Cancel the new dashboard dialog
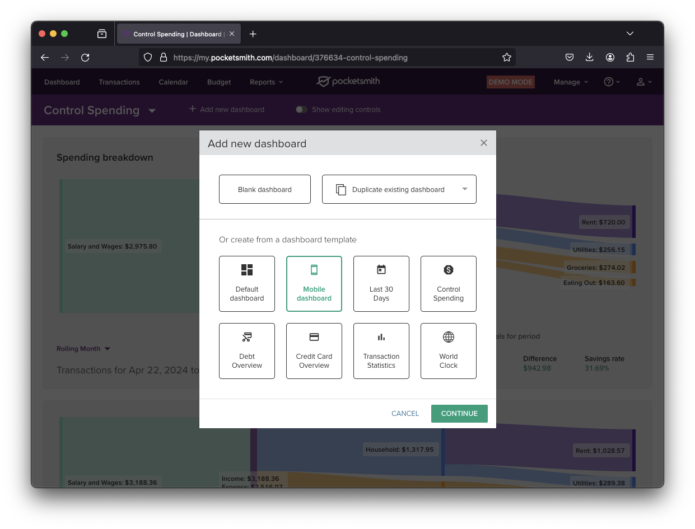The image size is (695, 529). pyautogui.click(x=405, y=414)
